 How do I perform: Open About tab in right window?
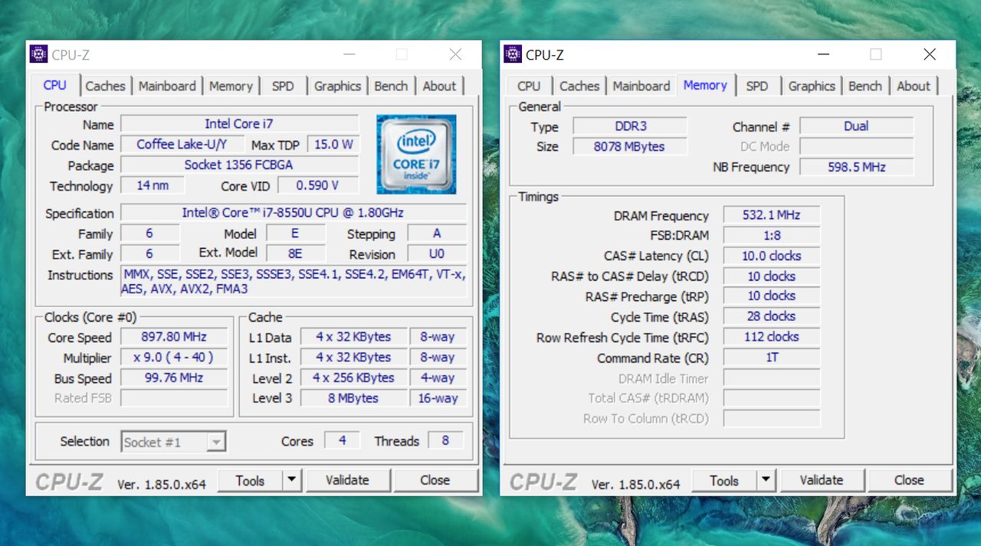(914, 86)
